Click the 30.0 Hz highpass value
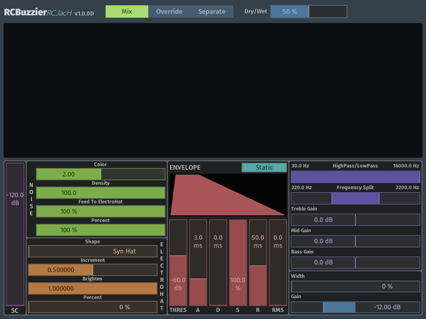426x319 pixels. tap(300, 166)
